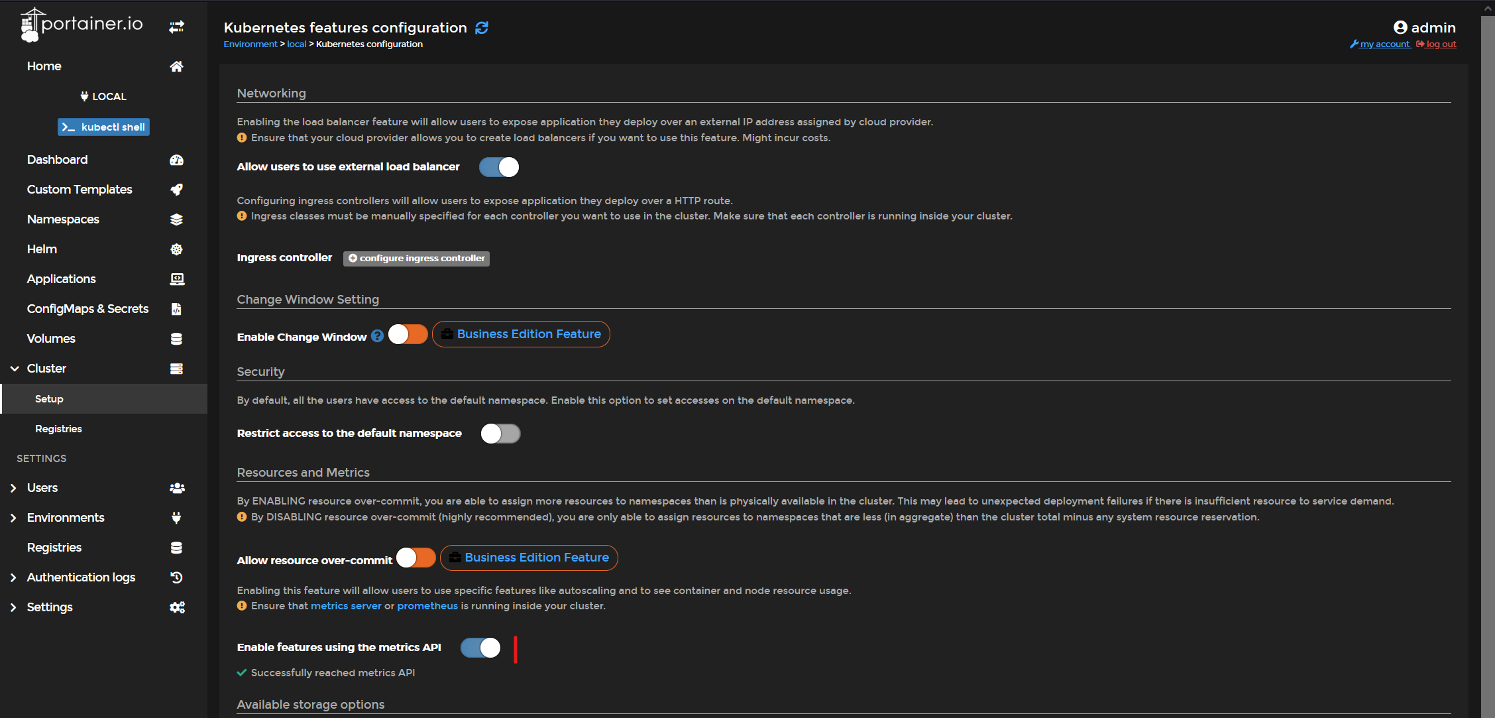Image resolution: width=1495 pixels, height=718 pixels.
Task: Click the Custom Templates rocket icon
Action: point(176,190)
